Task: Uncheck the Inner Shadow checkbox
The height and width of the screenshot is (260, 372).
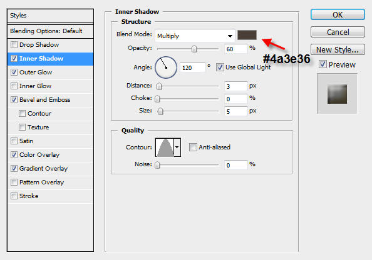Action: (x=14, y=59)
